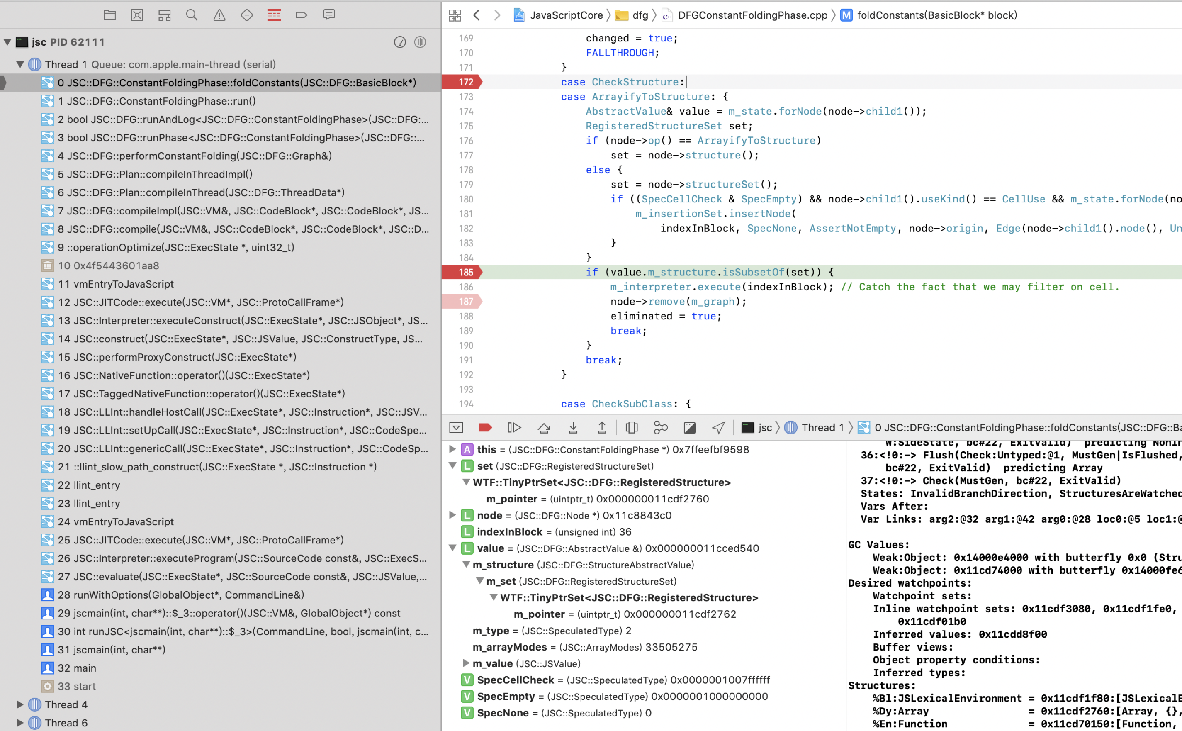This screenshot has width=1182, height=731.
Task: Expand the node variable in the variables view
Action: [x=452, y=515]
